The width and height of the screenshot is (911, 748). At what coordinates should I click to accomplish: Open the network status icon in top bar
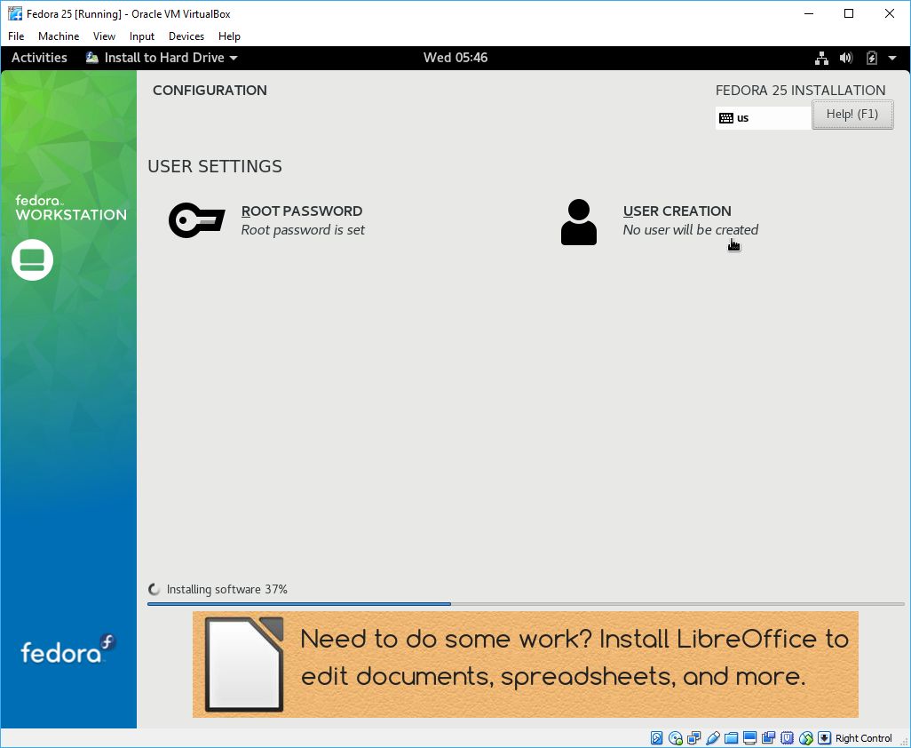(x=821, y=58)
